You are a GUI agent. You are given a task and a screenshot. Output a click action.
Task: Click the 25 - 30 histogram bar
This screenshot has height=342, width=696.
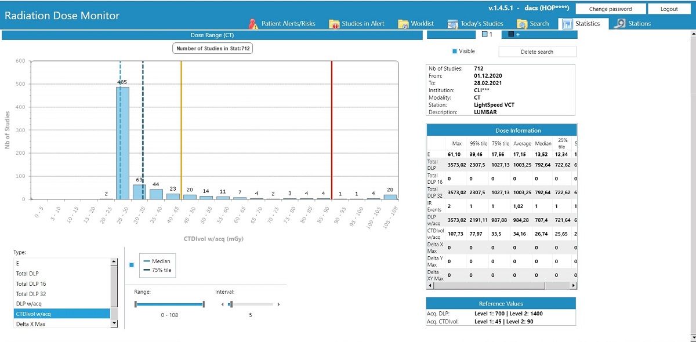(x=122, y=143)
